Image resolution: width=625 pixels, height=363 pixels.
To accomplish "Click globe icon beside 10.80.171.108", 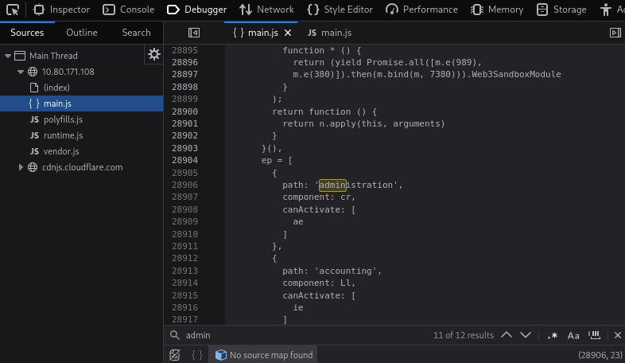I will click(x=33, y=72).
